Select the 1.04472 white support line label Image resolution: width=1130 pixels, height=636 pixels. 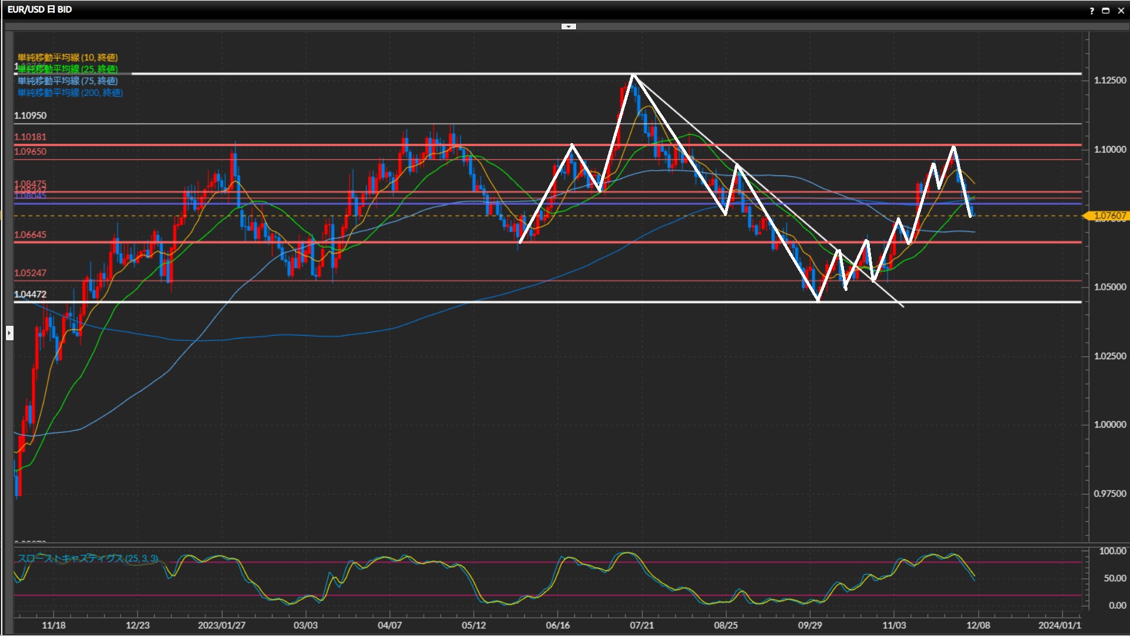coord(30,294)
